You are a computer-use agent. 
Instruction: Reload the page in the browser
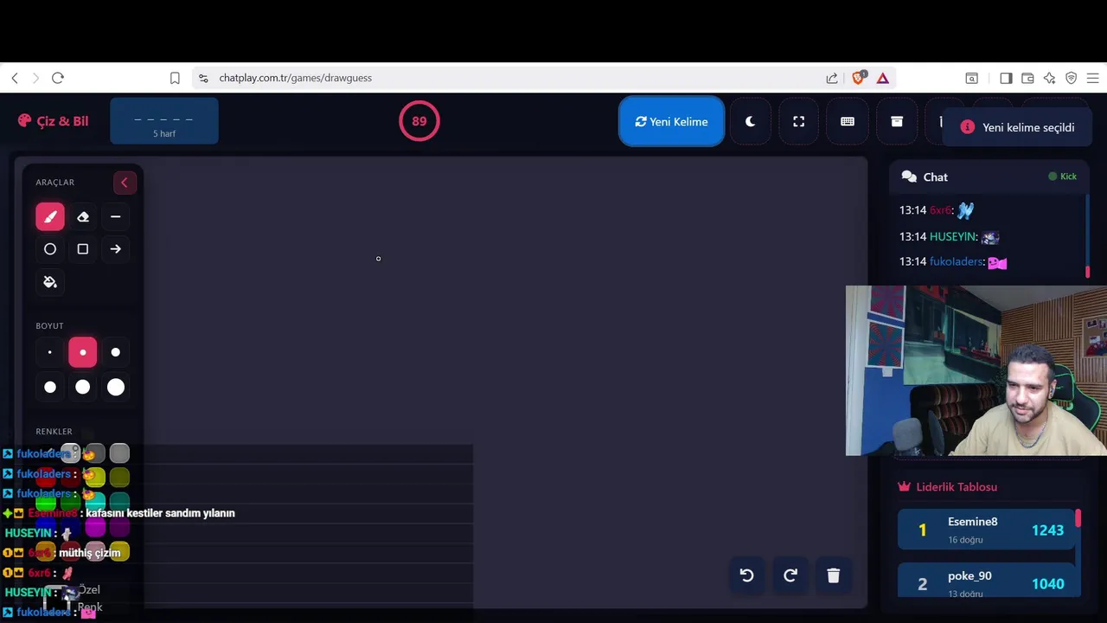pyautogui.click(x=58, y=78)
